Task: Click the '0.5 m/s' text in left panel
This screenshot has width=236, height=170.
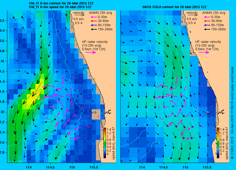Action: (79, 19)
